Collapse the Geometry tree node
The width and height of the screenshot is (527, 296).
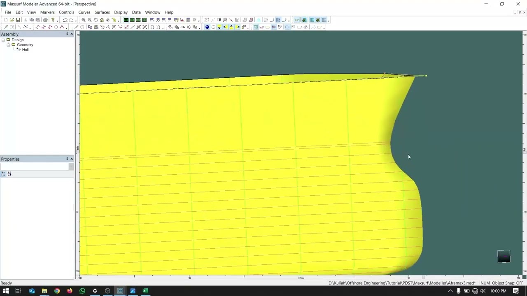click(x=8, y=45)
